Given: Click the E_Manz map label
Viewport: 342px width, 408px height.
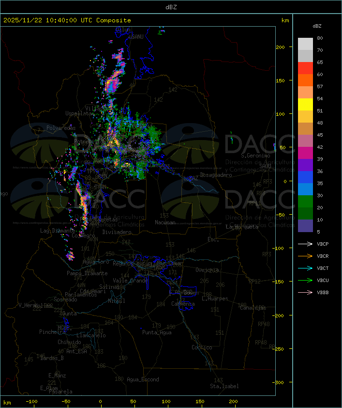Looking at the screenshot, I should [57, 376].
